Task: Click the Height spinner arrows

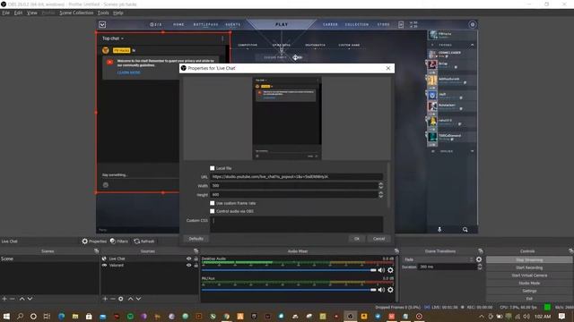Action: (380, 195)
